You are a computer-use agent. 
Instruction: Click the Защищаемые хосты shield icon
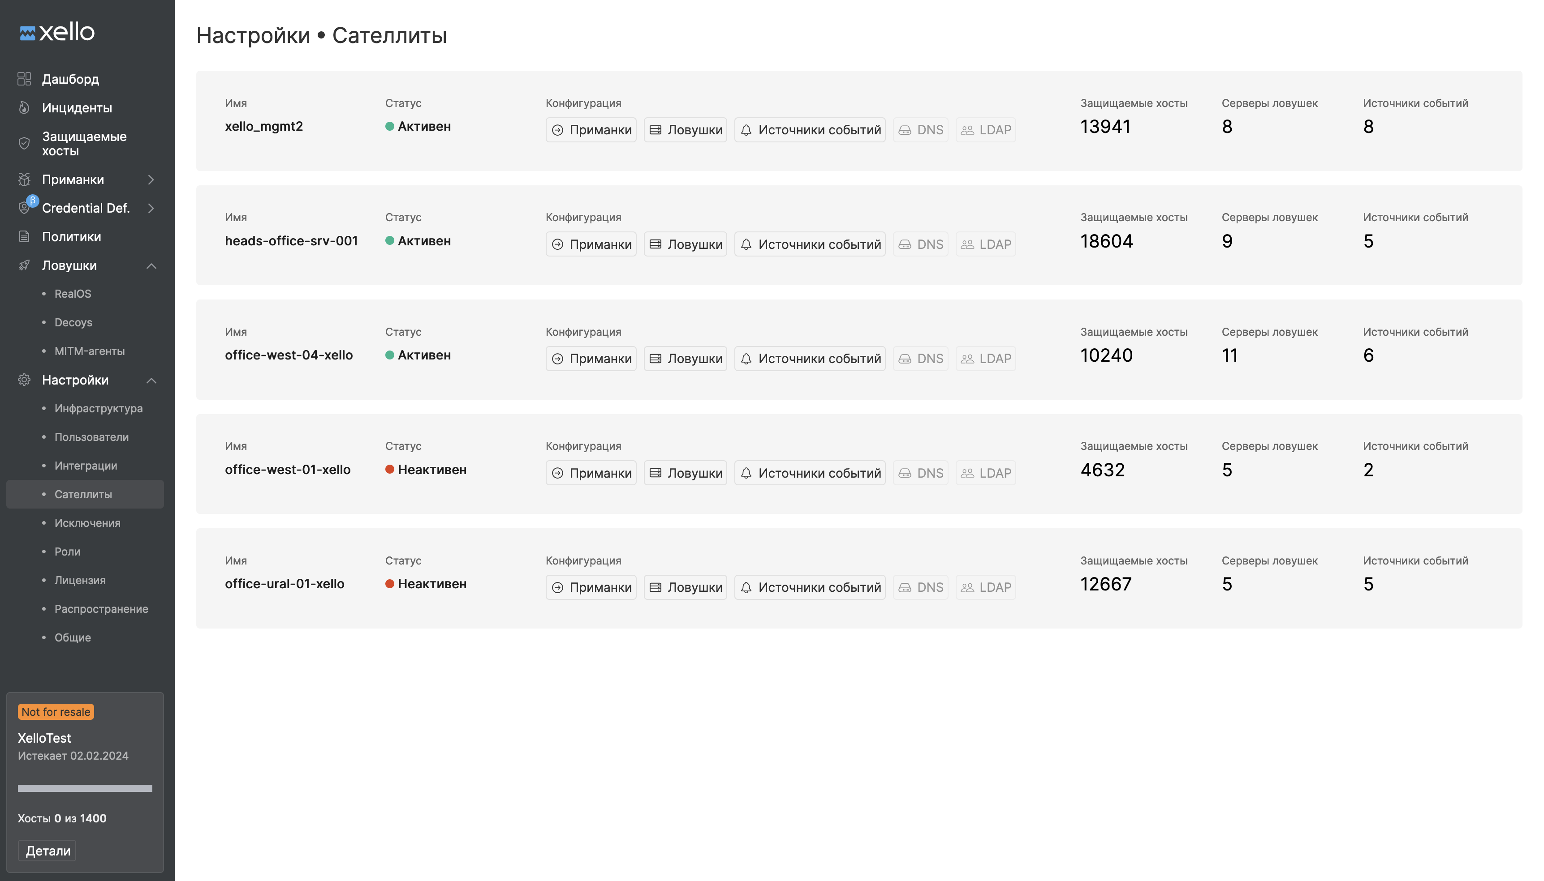point(24,143)
